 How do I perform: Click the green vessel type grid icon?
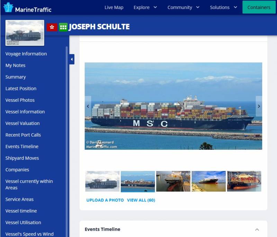(63, 27)
